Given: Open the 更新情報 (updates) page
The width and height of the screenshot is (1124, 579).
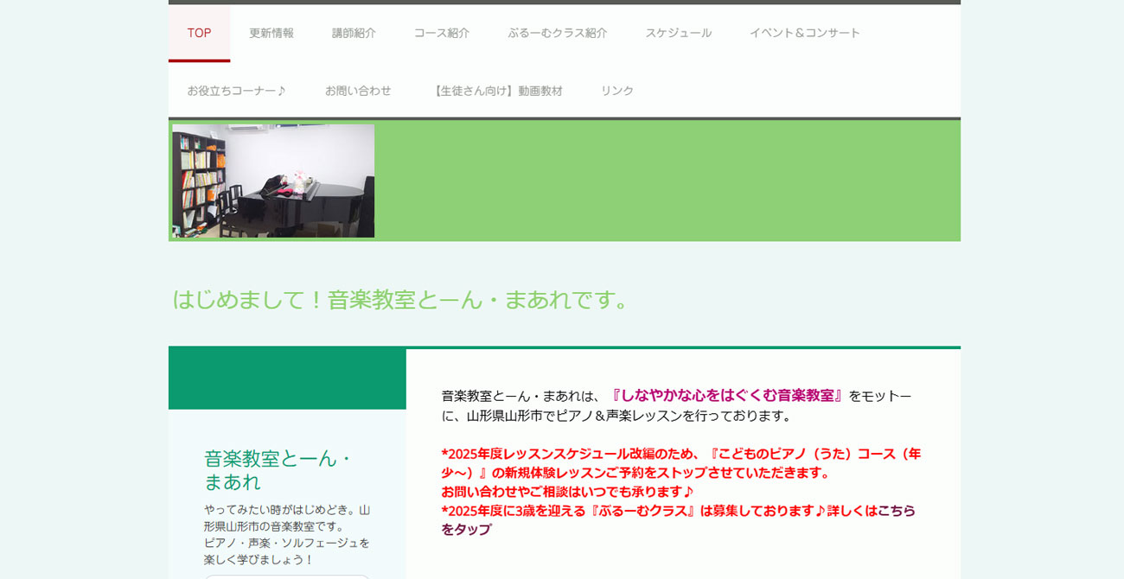Looking at the screenshot, I should [x=271, y=33].
